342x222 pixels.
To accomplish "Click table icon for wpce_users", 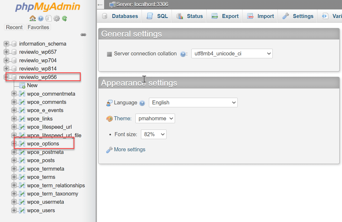I will (22, 210).
